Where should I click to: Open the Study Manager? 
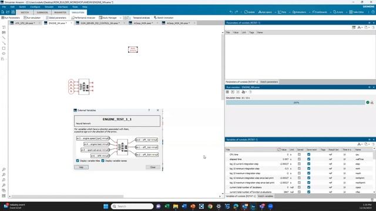(x=108, y=18)
